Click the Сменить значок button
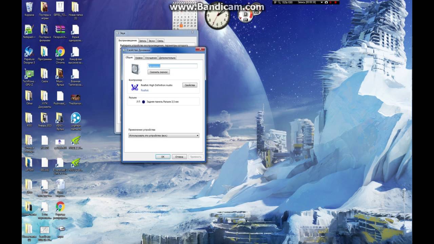Screen dimensions: 434x244 click(x=159, y=72)
